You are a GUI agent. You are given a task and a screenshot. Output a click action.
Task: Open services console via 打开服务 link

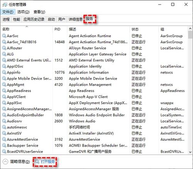[48, 162]
